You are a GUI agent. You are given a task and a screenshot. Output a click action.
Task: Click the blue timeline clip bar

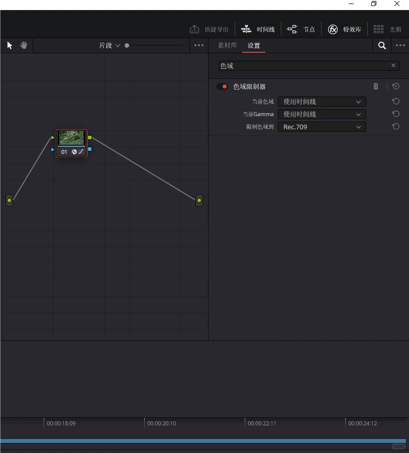tap(203, 441)
